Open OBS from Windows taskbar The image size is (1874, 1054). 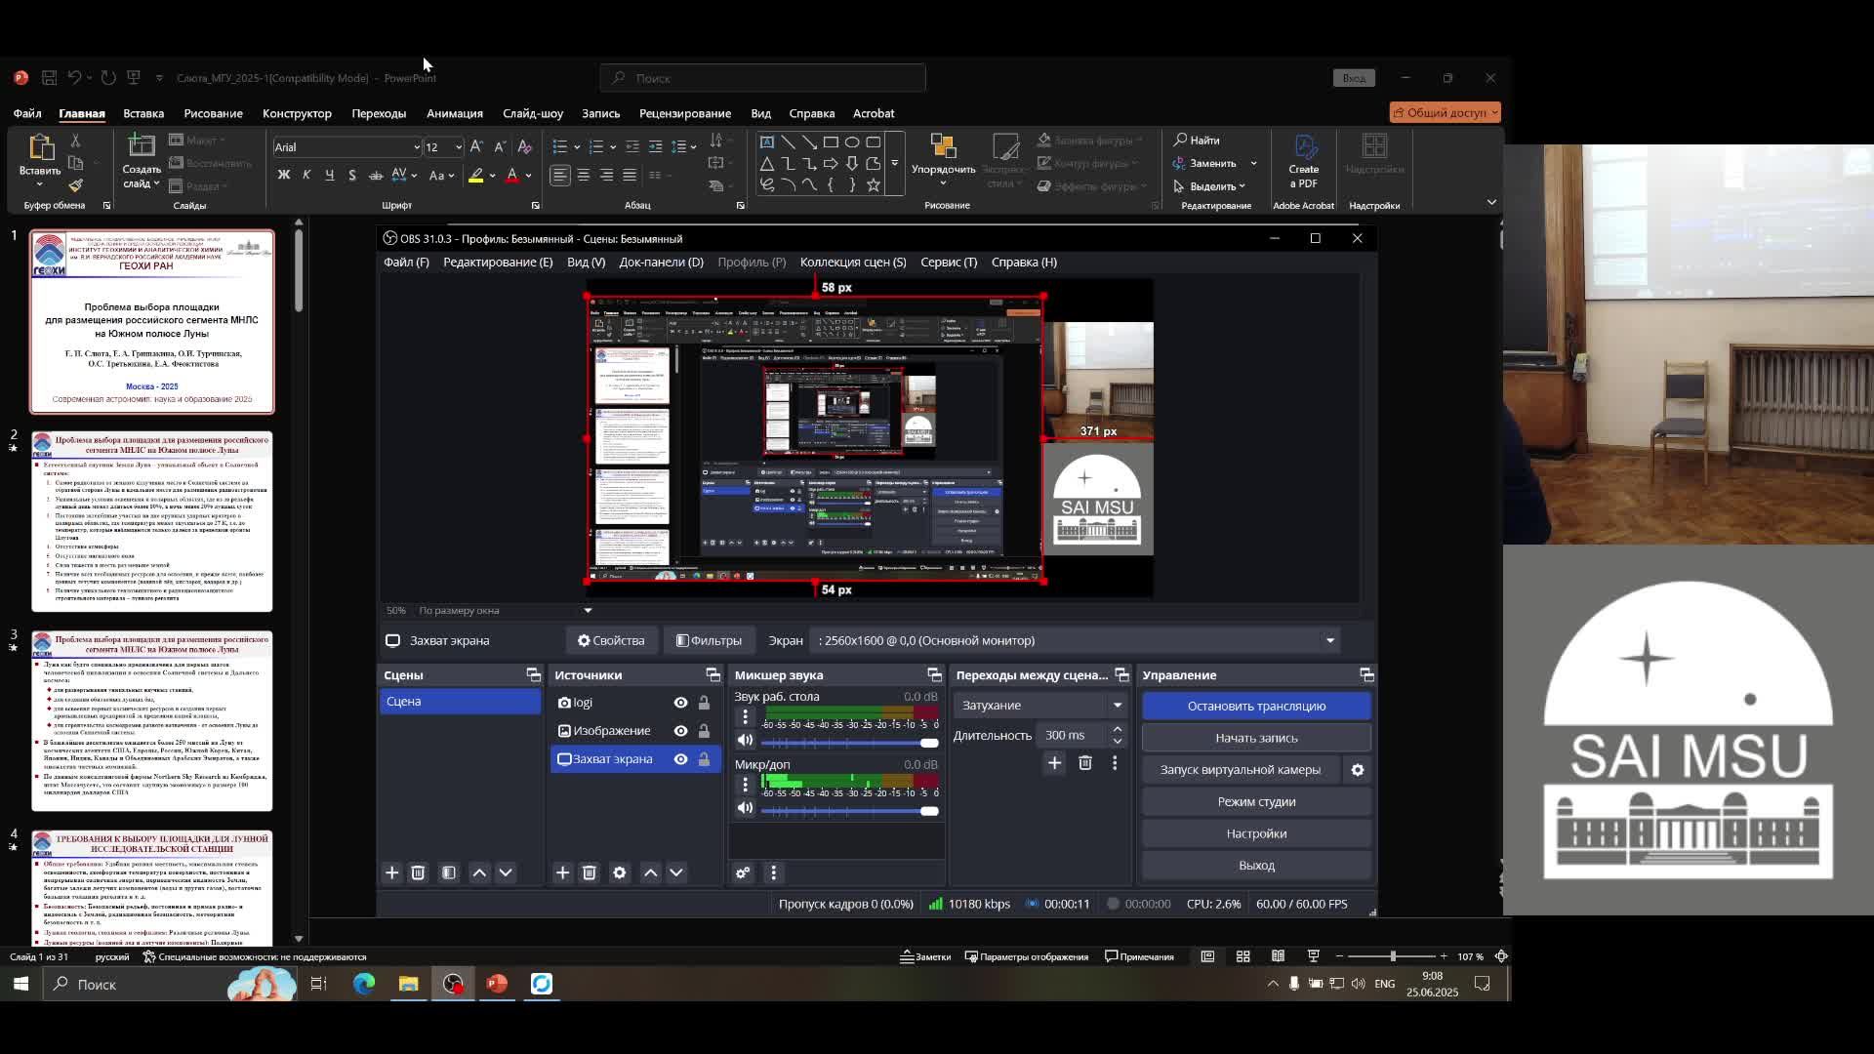(x=453, y=984)
